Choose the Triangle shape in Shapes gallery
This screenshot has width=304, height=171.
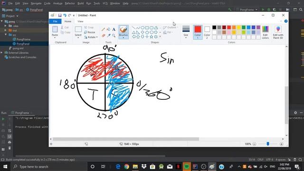coord(133,32)
